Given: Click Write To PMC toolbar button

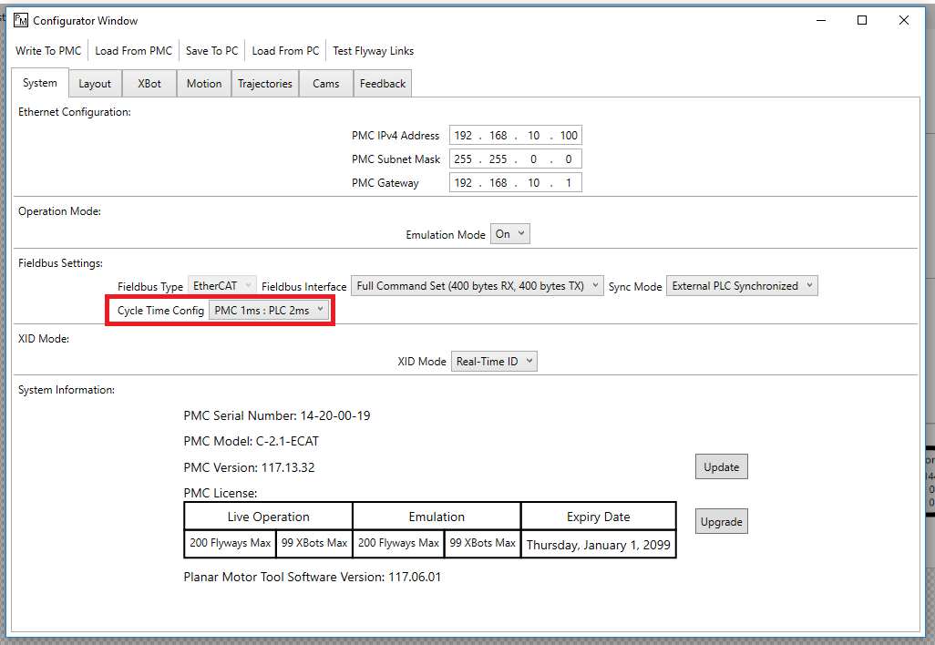Looking at the screenshot, I should coord(48,51).
